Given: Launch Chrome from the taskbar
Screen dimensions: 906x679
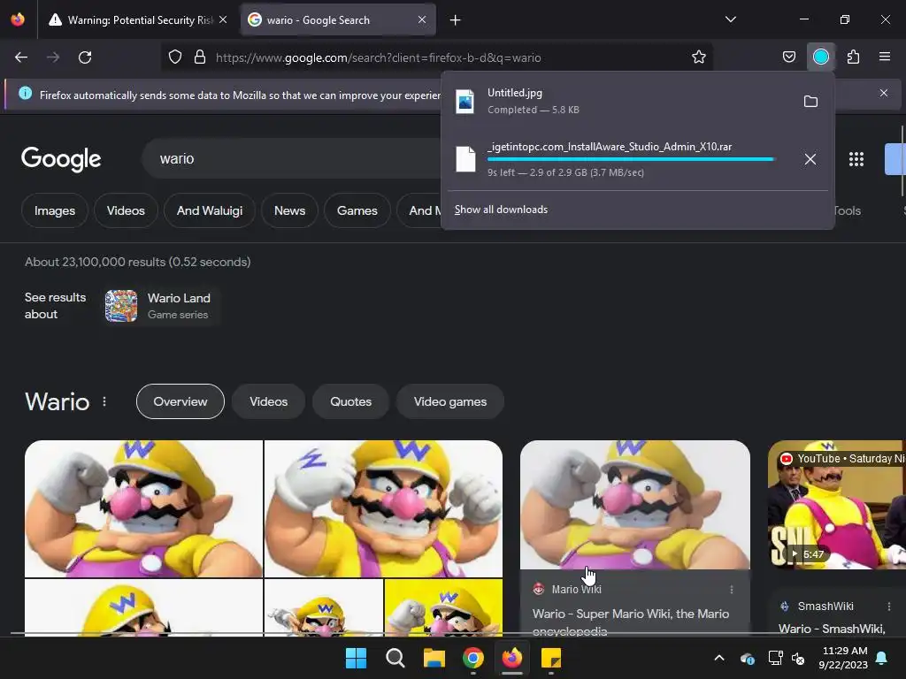Looking at the screenshot, I should (x=472, y=658).
